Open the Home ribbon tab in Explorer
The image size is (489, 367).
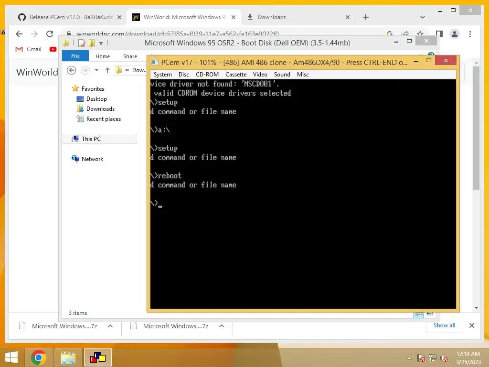pos(103,56)
